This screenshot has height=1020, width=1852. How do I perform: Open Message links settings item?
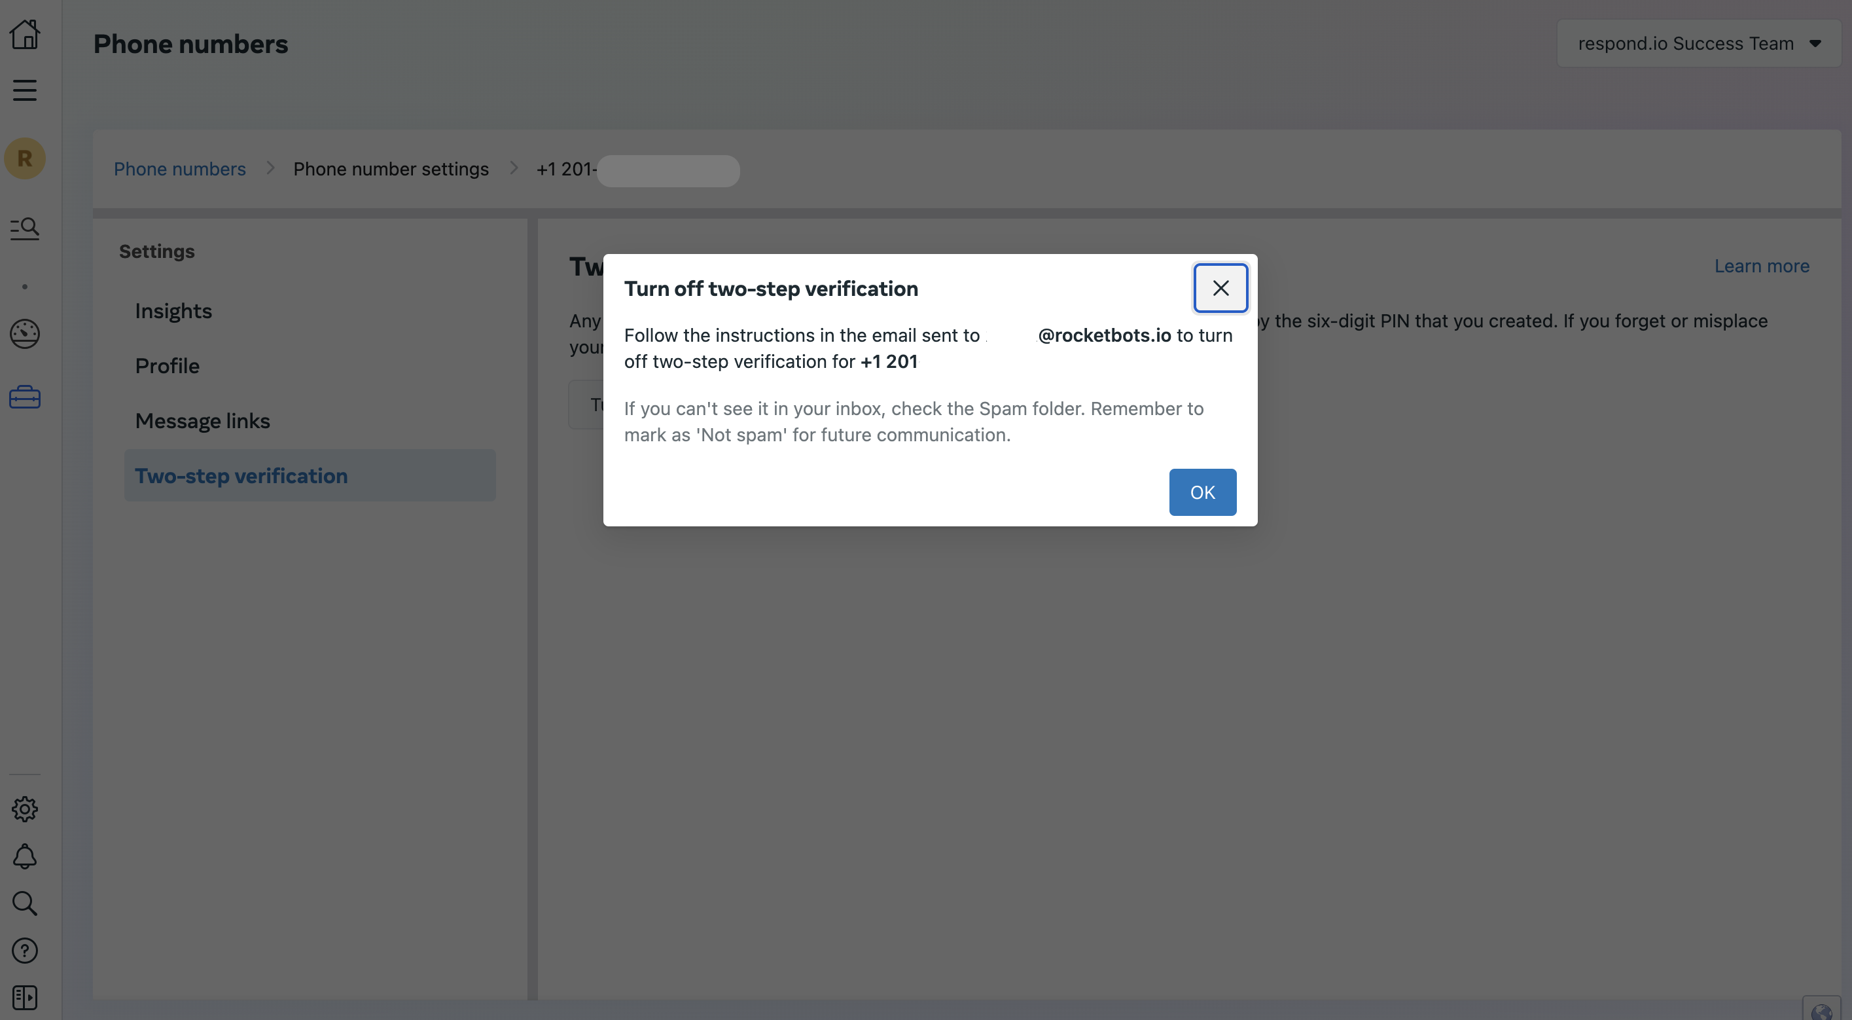coord(203,421)
